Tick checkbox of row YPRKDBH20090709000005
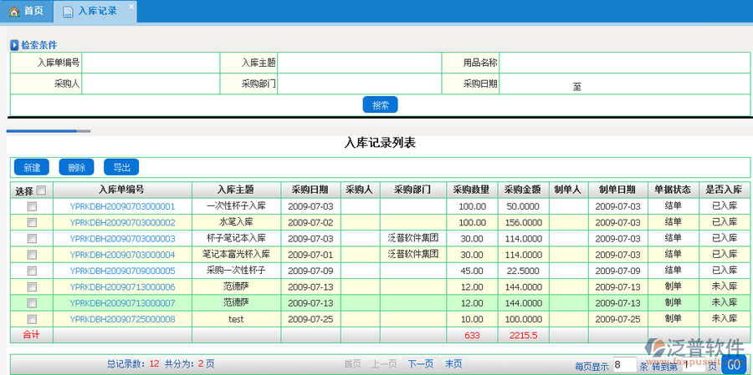This screenshot has height=375, width=753. (32, 271)
